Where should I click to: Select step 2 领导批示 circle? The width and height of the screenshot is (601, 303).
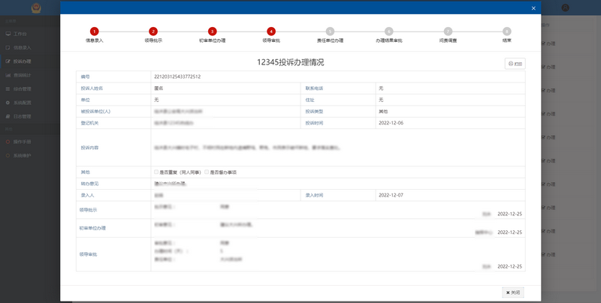153,31
